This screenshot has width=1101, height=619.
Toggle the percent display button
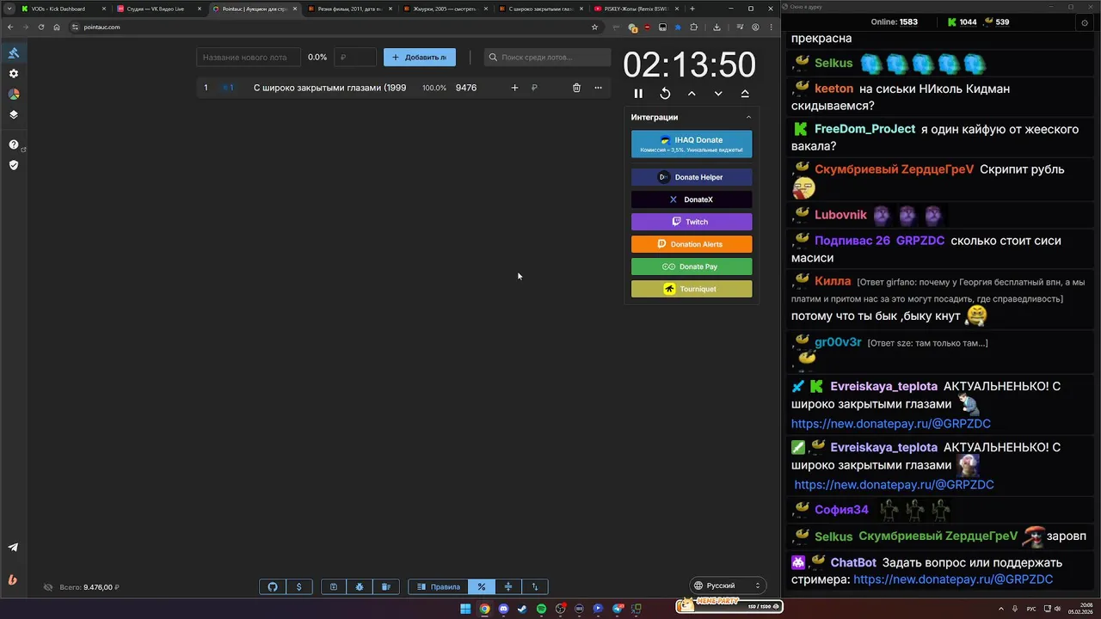[482, 587]
